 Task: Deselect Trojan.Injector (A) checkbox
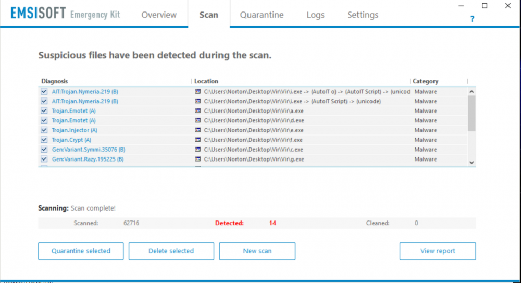(x=44, y=130)
